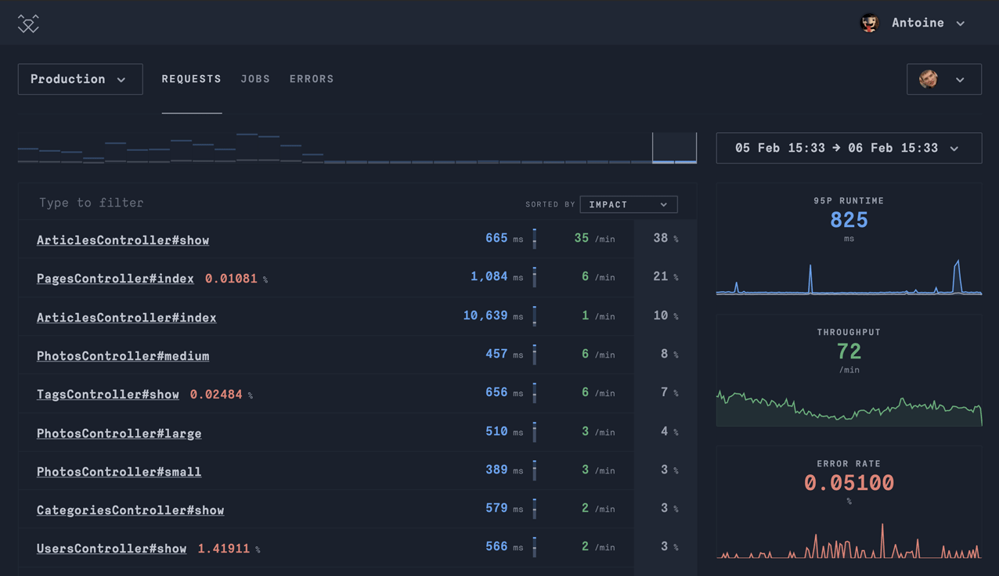Open ArticlesController#show link
Screen dimensions: 999x576
tap(123, 240)
